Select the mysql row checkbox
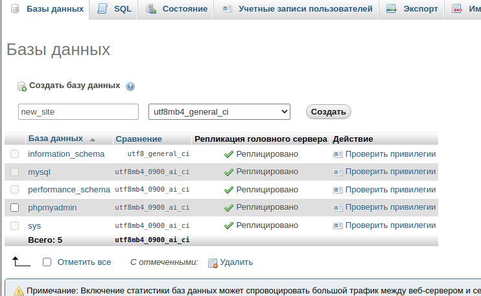 [15, 172]
